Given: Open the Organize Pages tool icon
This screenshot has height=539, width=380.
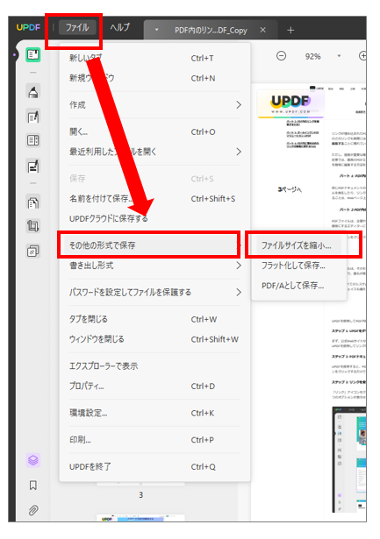Looking at the screenshot, I should tap(33, 202).
